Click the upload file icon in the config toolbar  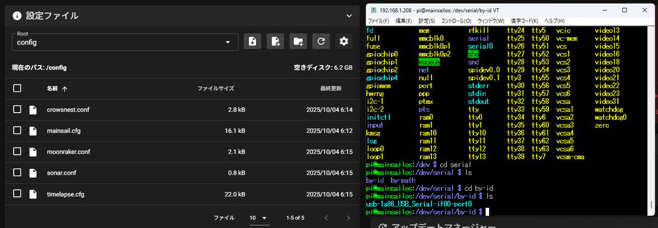click(x=252, y=42)
